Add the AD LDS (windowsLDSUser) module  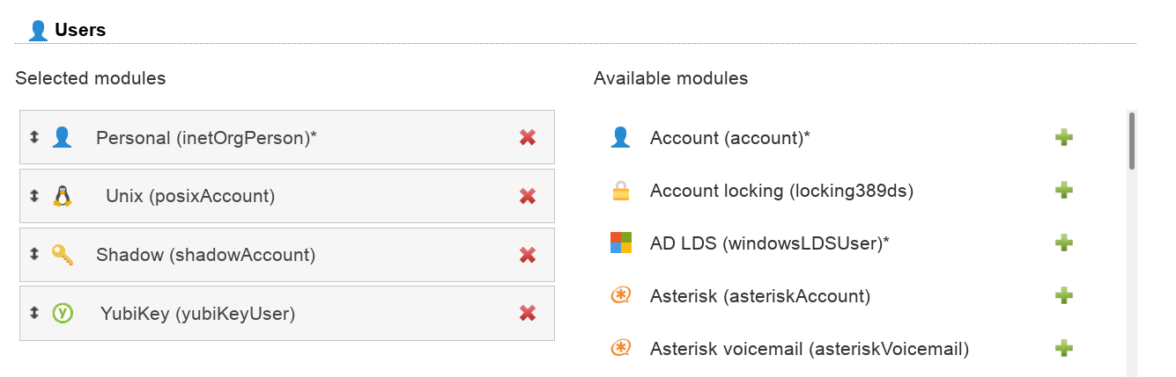(x=1064, y=243)
